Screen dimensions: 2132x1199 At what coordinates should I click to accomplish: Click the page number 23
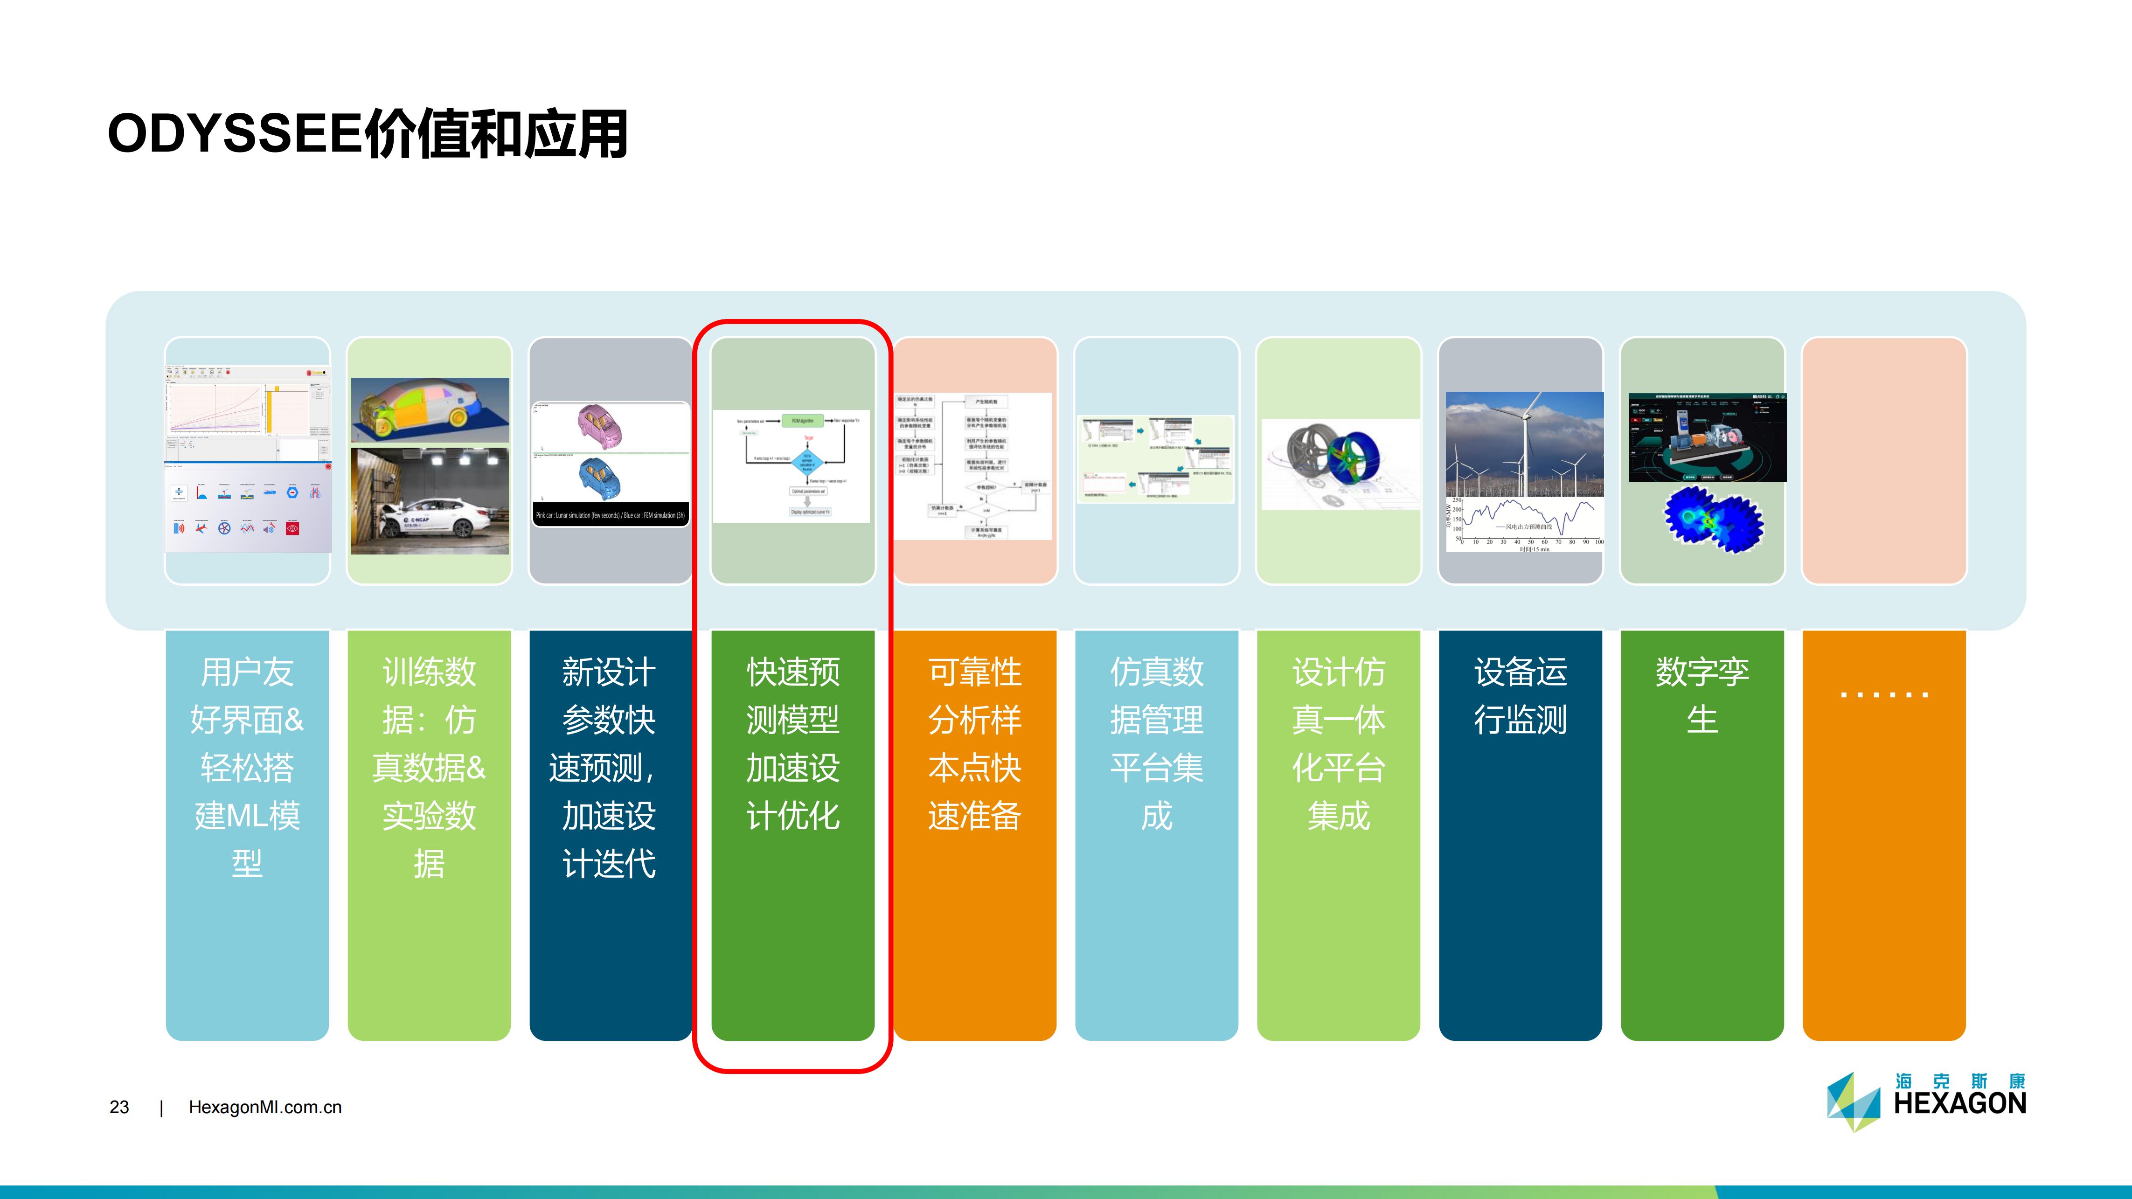pos(119,1107)
